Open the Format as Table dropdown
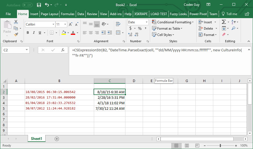The image size is (253, 149). [167, 29]
